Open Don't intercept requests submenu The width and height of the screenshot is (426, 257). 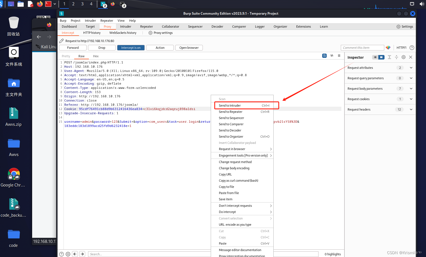click(x=242, y=206)
